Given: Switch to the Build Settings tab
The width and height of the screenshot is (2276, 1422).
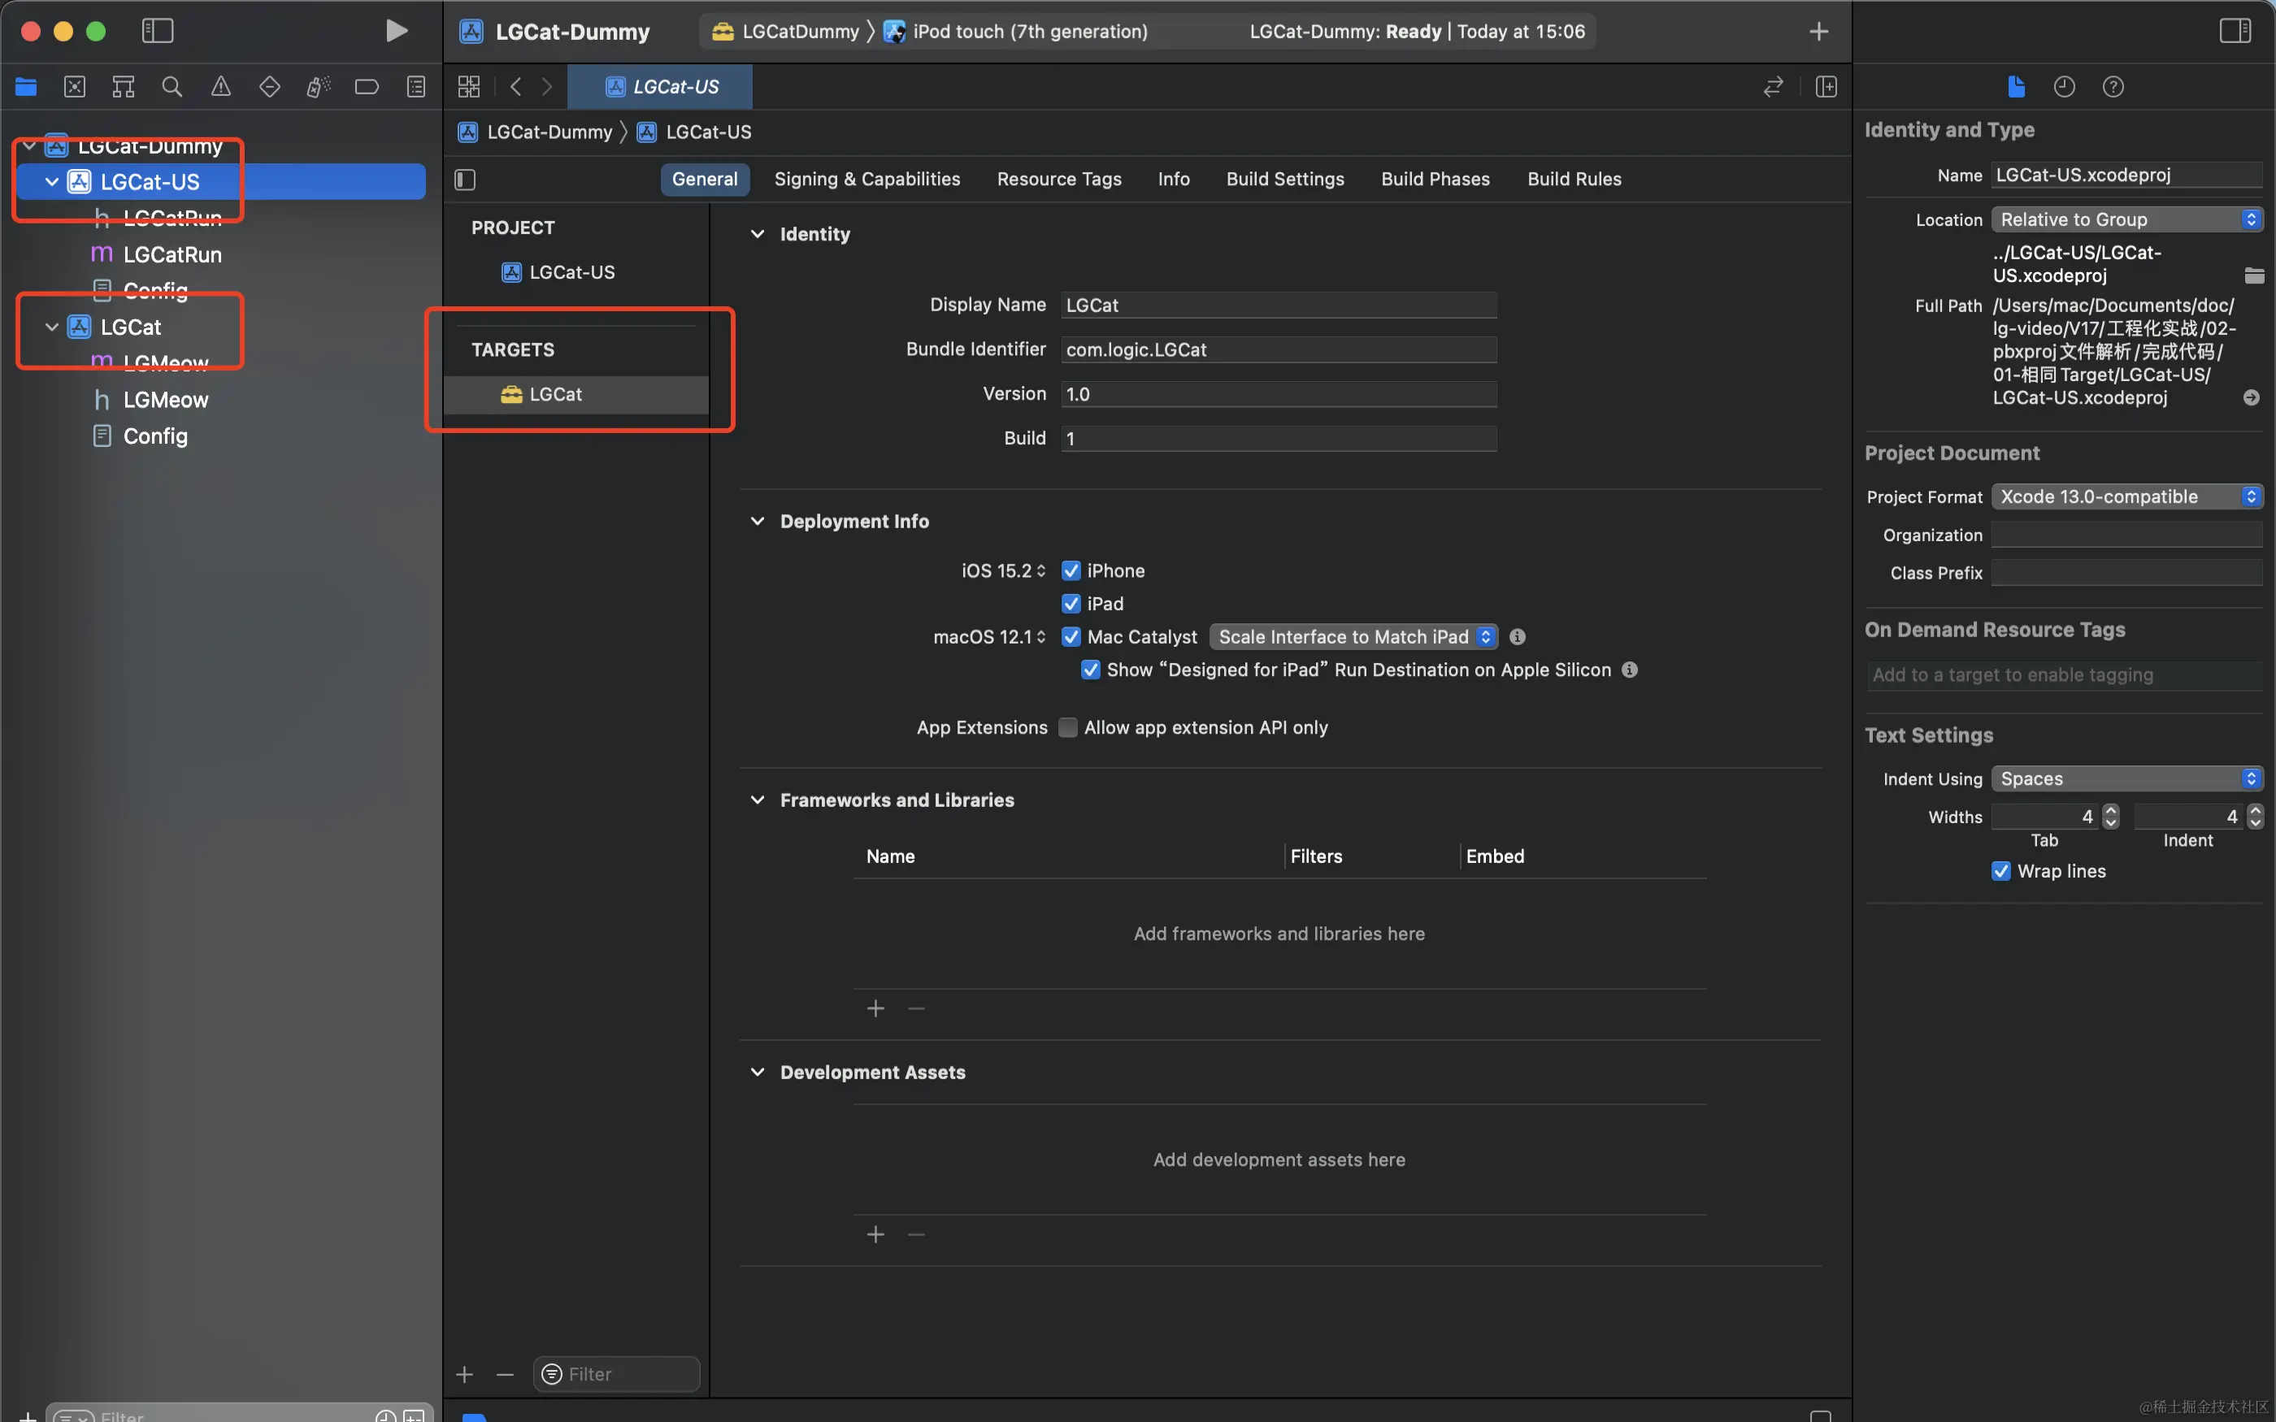Looking at the screenshot, I should tap(1284, 179).
